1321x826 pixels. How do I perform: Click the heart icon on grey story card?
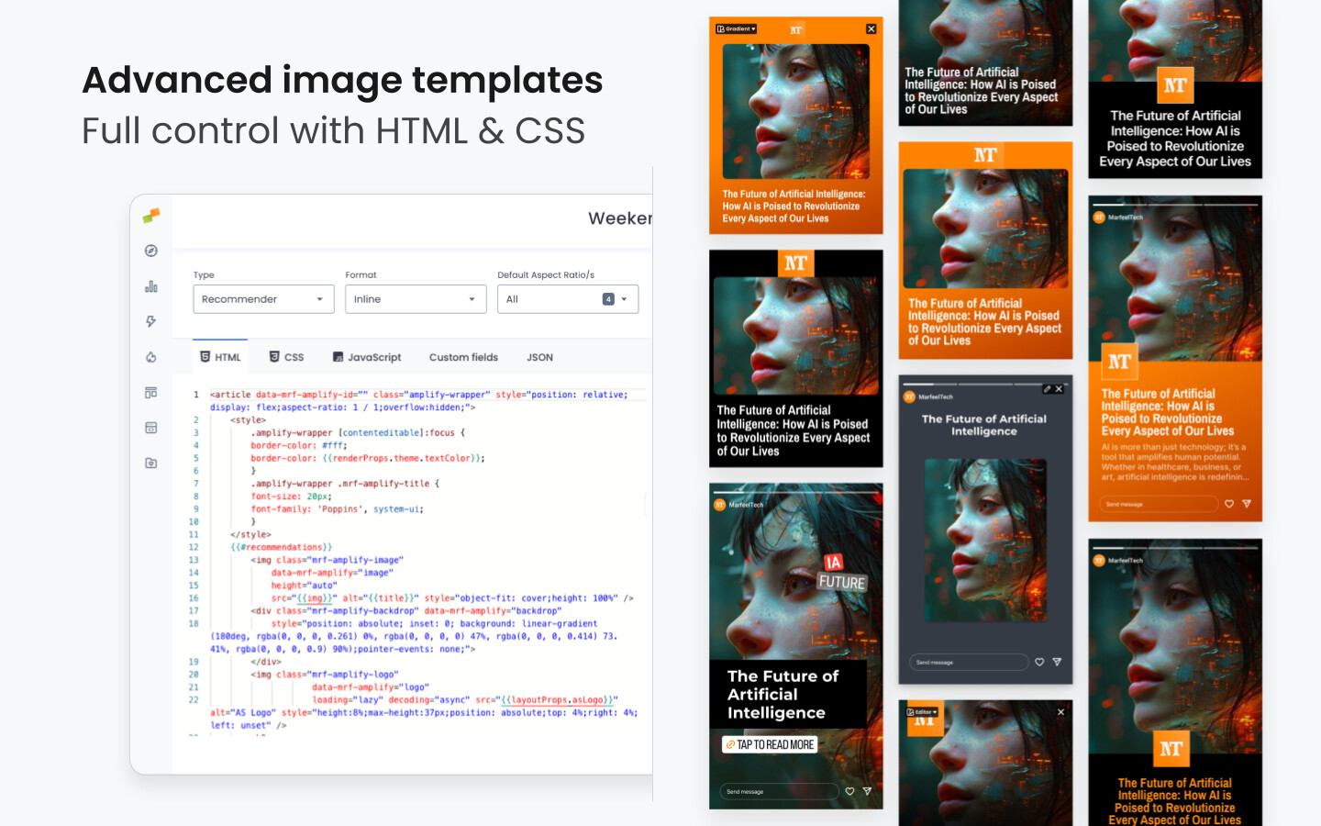[1039, 662]
